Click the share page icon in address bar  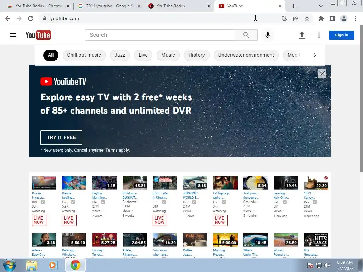pos(296,18)
